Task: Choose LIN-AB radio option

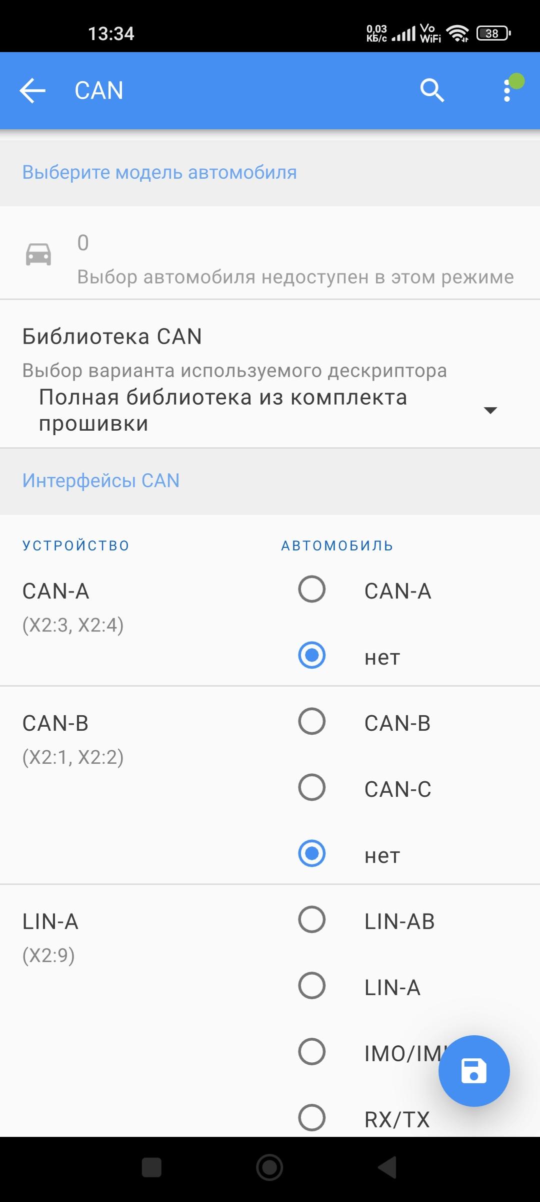Action: 312,920
